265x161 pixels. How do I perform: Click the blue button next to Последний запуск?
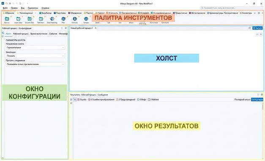(257, 99)
